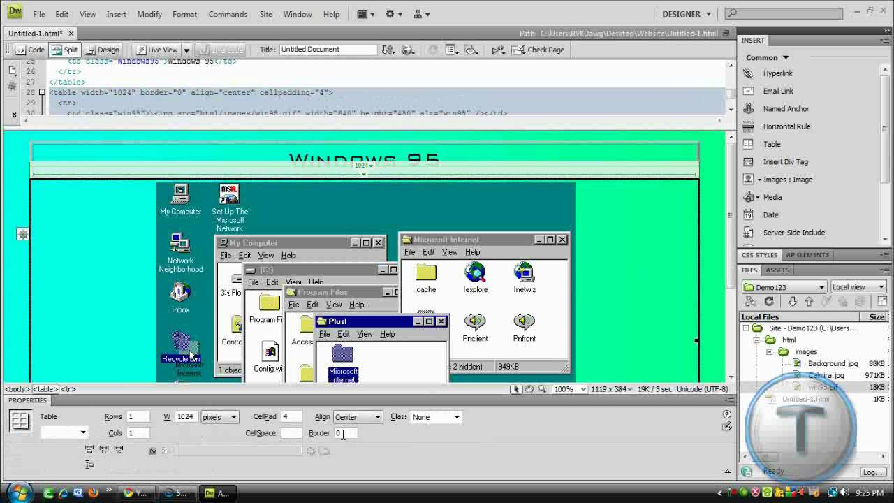Collapse the Site - Demo123 tree node
The image size is (894, 503).
[x=746, y=328]
